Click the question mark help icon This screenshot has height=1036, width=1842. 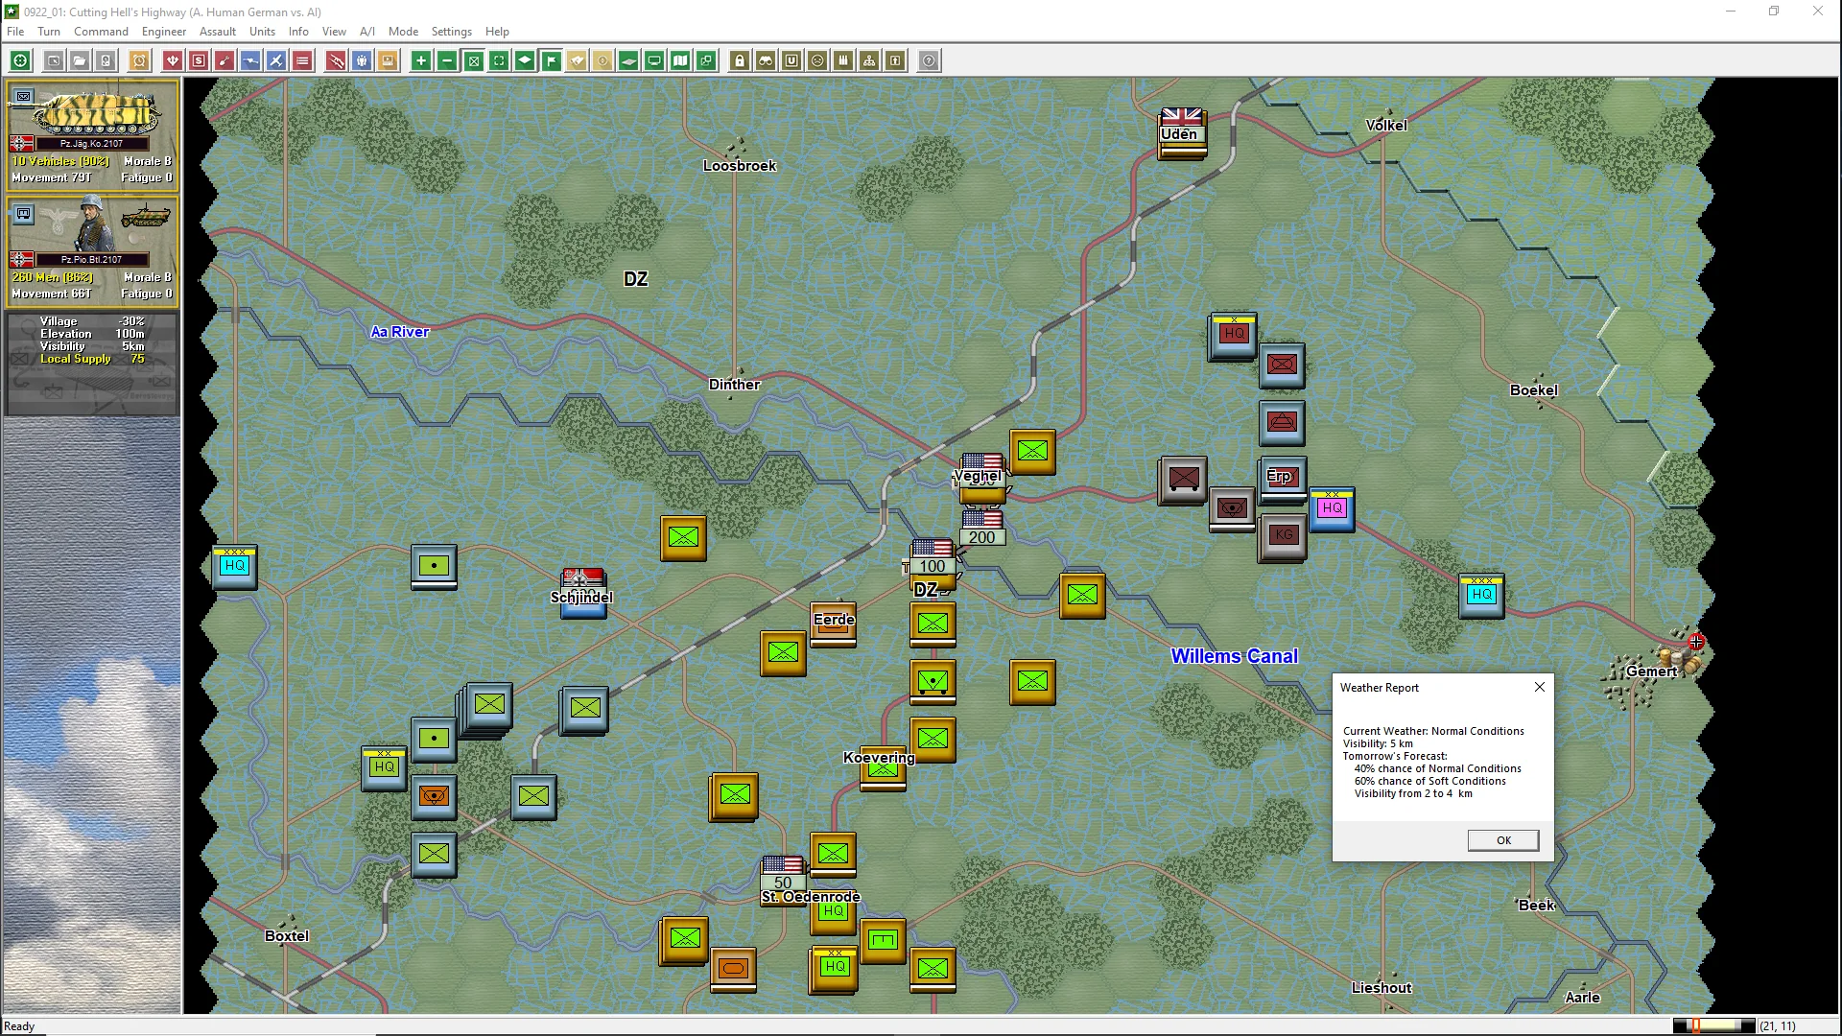pyautogui.click(x=929, y=61)
